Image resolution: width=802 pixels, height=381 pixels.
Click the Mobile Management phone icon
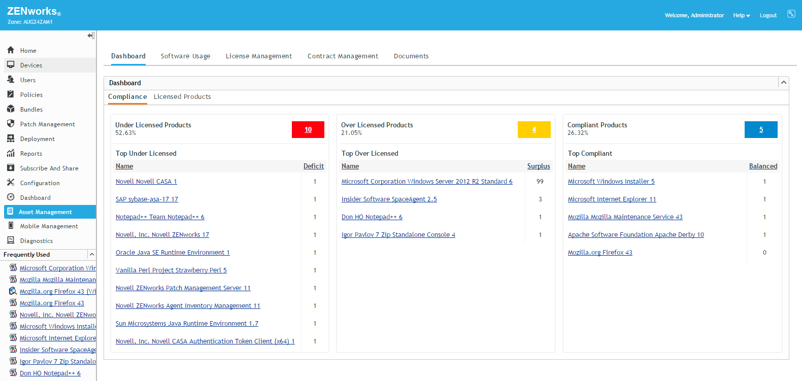click(11, 226)
